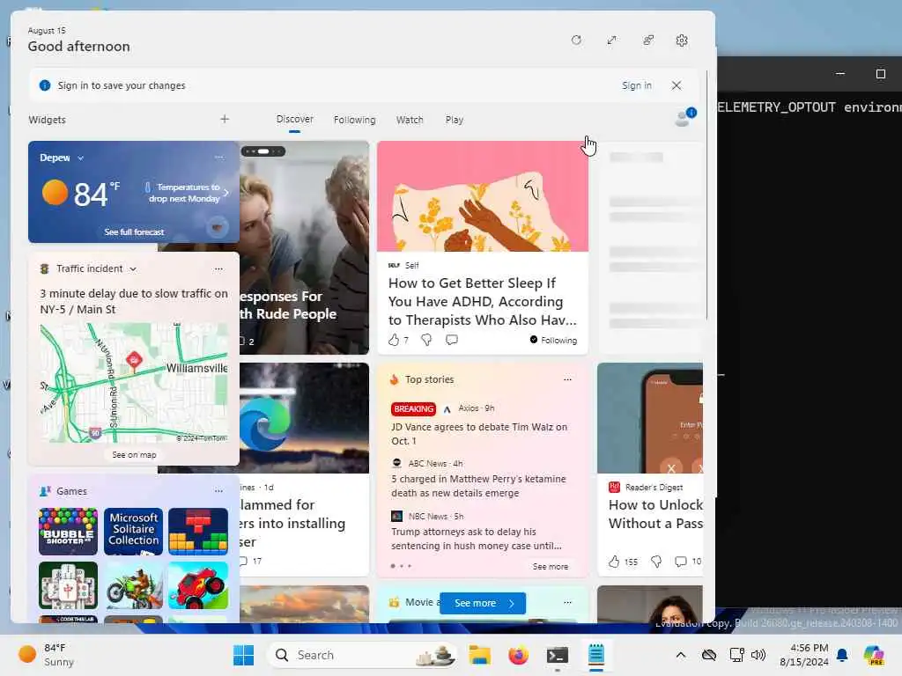Open Trump attorneys sentencing story
902x676 pixels.
477,539
